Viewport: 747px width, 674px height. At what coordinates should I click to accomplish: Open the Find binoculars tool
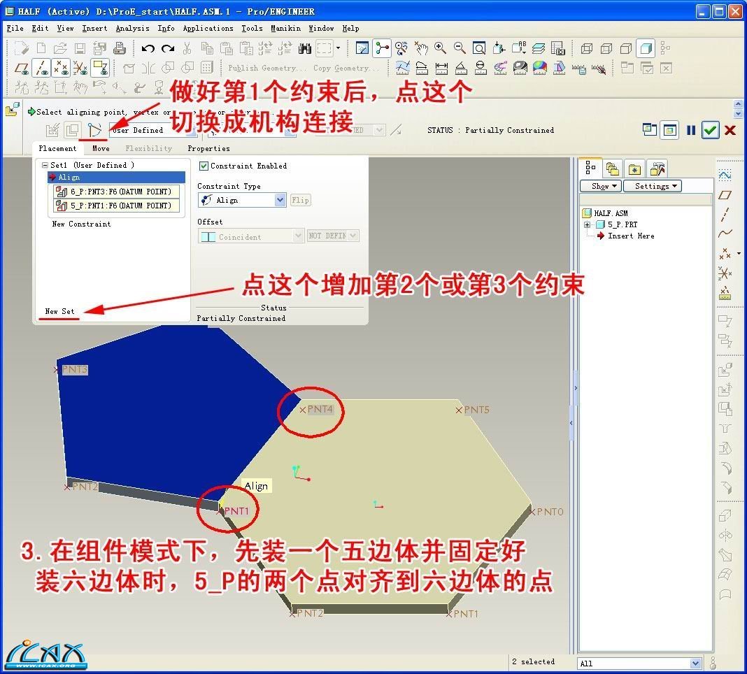304,48
